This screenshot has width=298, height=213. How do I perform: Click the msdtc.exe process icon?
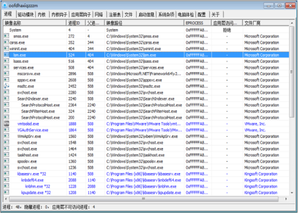(x=7, y=86)
